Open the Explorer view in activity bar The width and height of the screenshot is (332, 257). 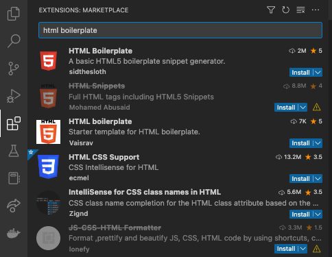click(x=14, y=14)
